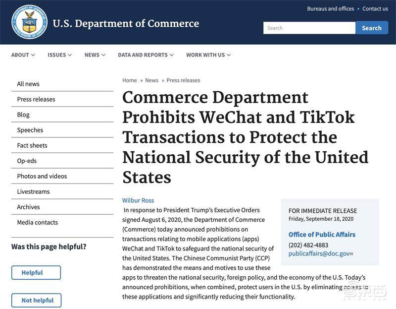Expand the WORK WITH US menu
This screenshot has width=396, height=309.
208,55
